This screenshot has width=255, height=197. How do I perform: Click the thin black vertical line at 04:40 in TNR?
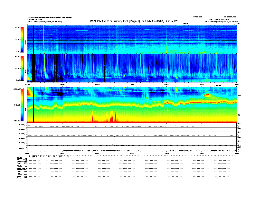click(68, 105)
